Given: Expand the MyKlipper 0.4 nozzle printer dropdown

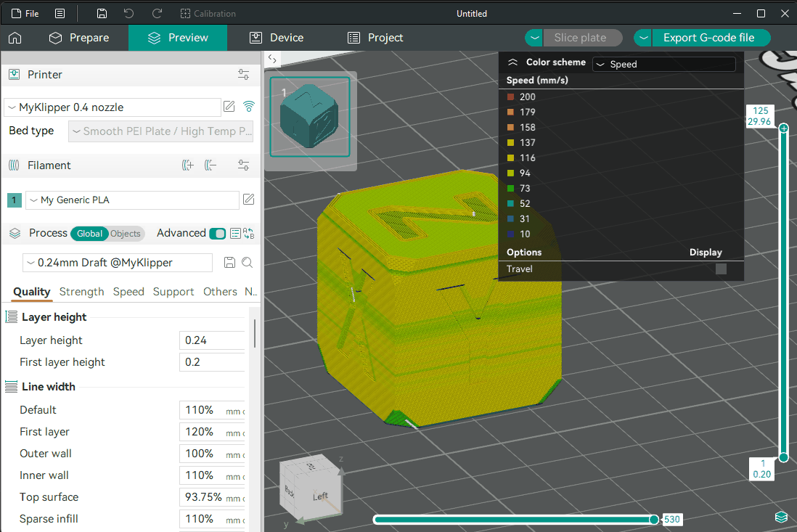Looking at the screenshot, I should click(x=113, y=107).
